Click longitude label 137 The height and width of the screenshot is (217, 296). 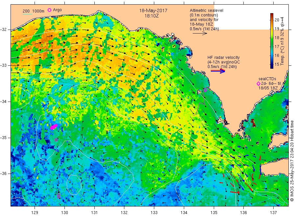coord(273,212)
